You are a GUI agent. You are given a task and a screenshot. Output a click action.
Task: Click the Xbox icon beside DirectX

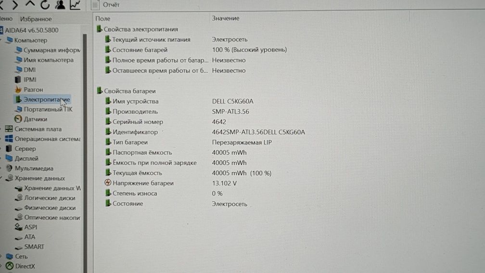click(10, 266)
